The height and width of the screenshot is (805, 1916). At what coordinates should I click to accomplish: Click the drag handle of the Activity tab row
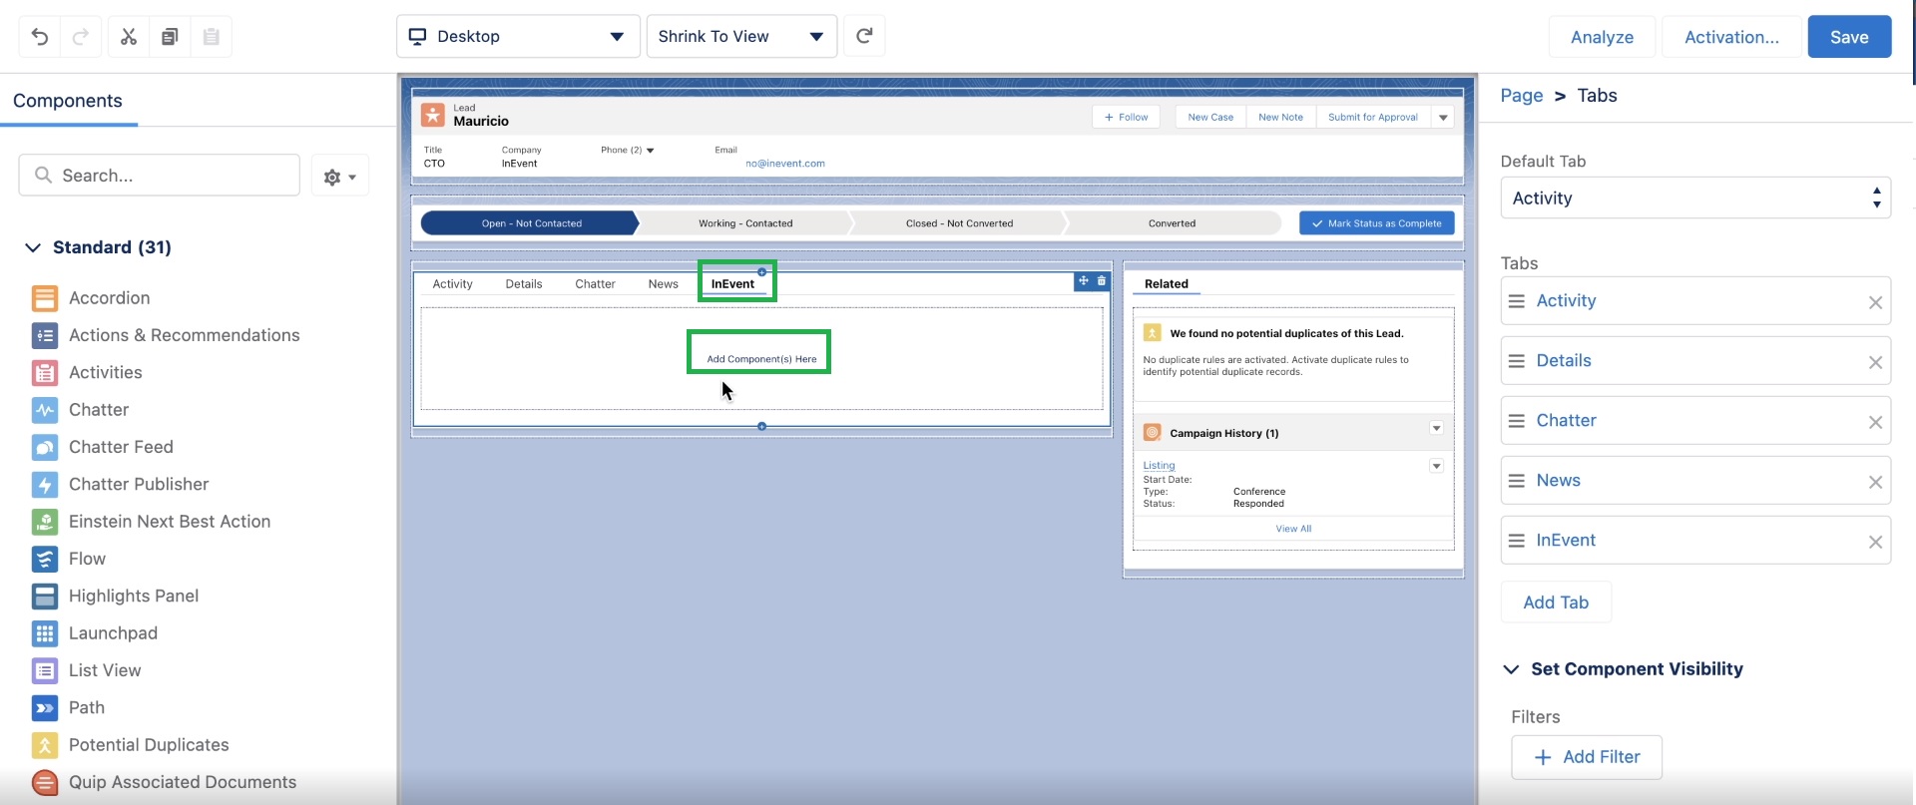(1517, 301)
